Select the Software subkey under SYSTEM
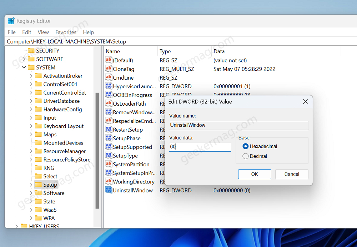 click(54, 193)
